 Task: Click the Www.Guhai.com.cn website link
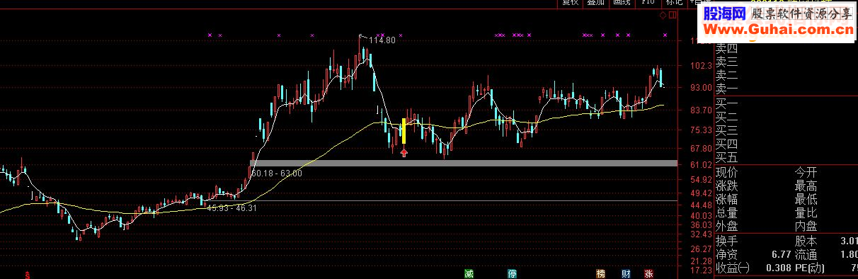point(779,29)
